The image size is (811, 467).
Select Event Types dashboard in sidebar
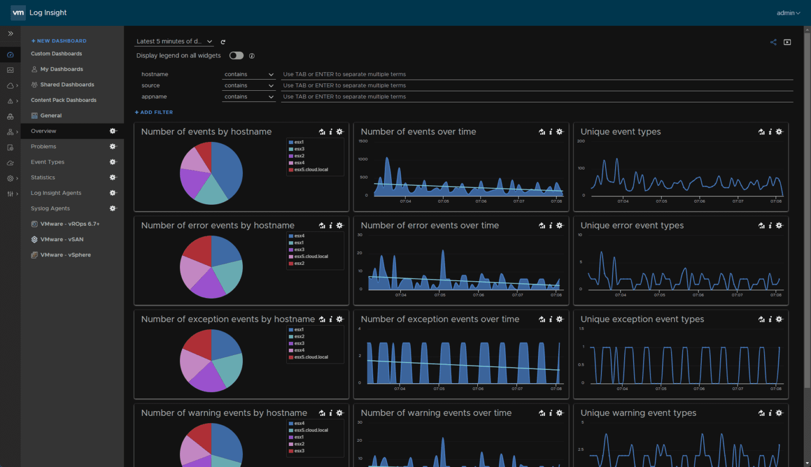pos(48,162)
